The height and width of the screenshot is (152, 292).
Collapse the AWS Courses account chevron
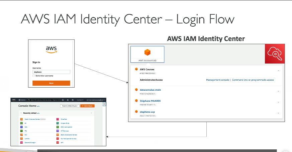click(x=278, y=71)
